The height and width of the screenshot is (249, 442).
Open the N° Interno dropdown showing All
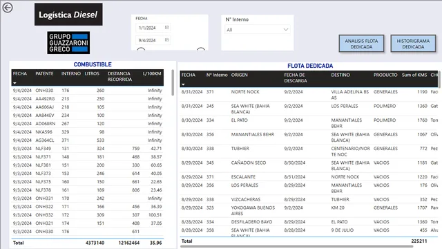(258, 30)
